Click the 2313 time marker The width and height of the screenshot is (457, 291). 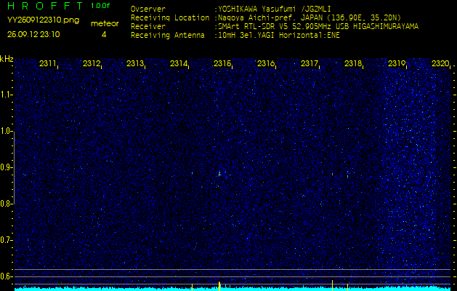point(135,64)
